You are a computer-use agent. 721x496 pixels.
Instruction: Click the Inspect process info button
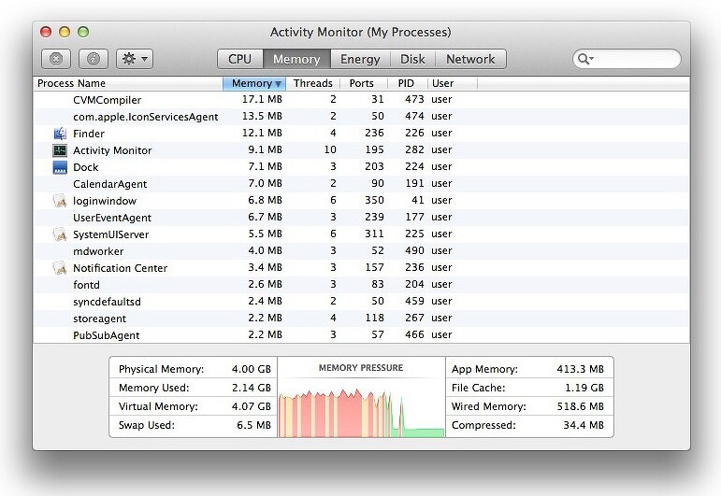click(x=94, y=59)
